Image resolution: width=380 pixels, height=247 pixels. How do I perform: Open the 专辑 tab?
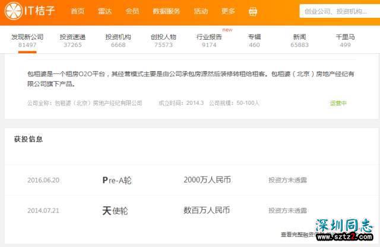pyautogui.click(x=254, y=41)
